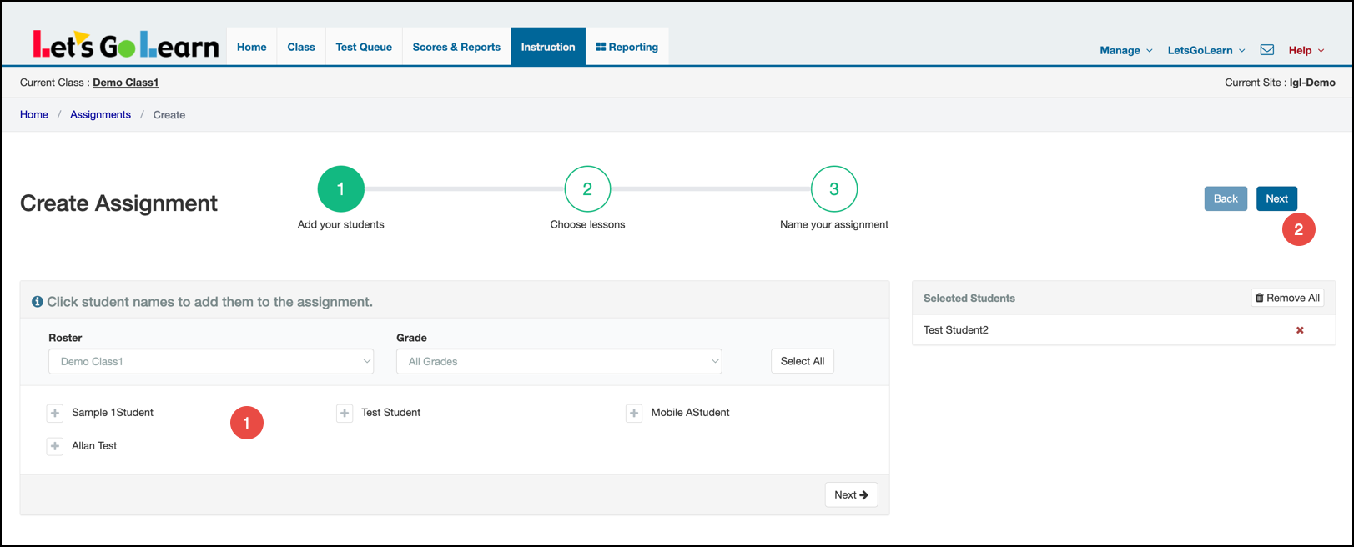Select step 2 Choose lessons circle
This screenshot has height=547, width=1354.
587,189
